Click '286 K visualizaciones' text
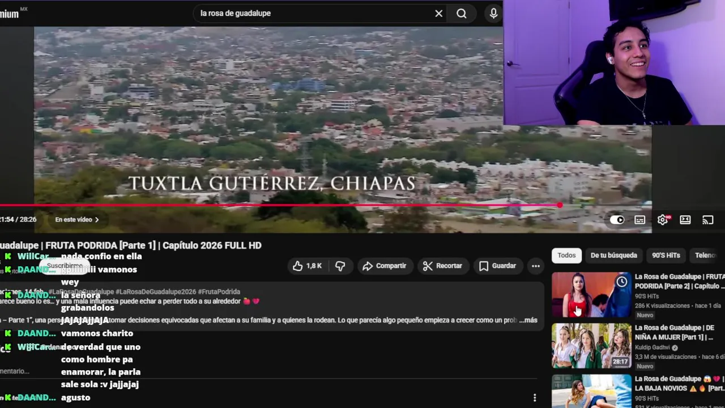Viewport: 725px width, 408px height. 662,306
